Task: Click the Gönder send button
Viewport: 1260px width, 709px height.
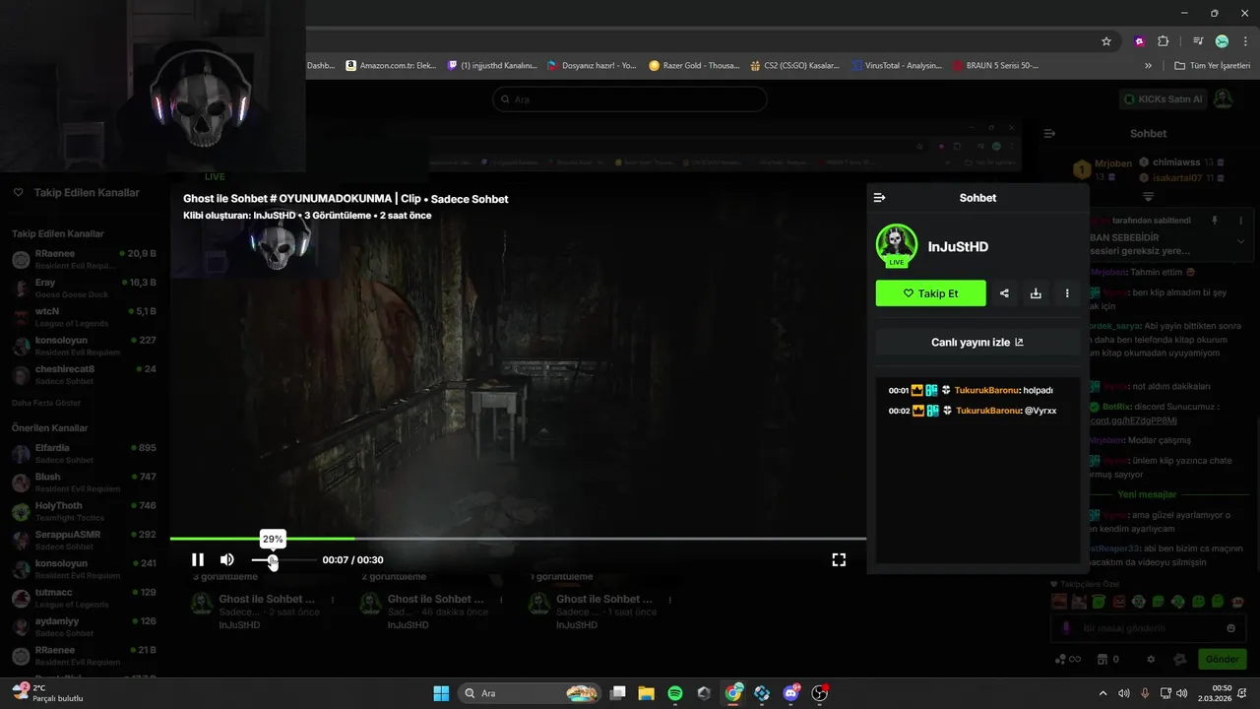Action: pos(1222,659)
